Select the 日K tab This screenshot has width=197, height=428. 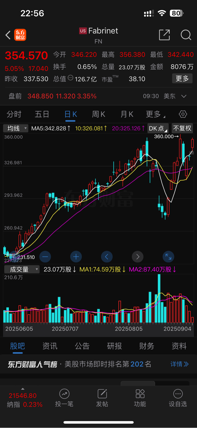(x=71, y=114)
